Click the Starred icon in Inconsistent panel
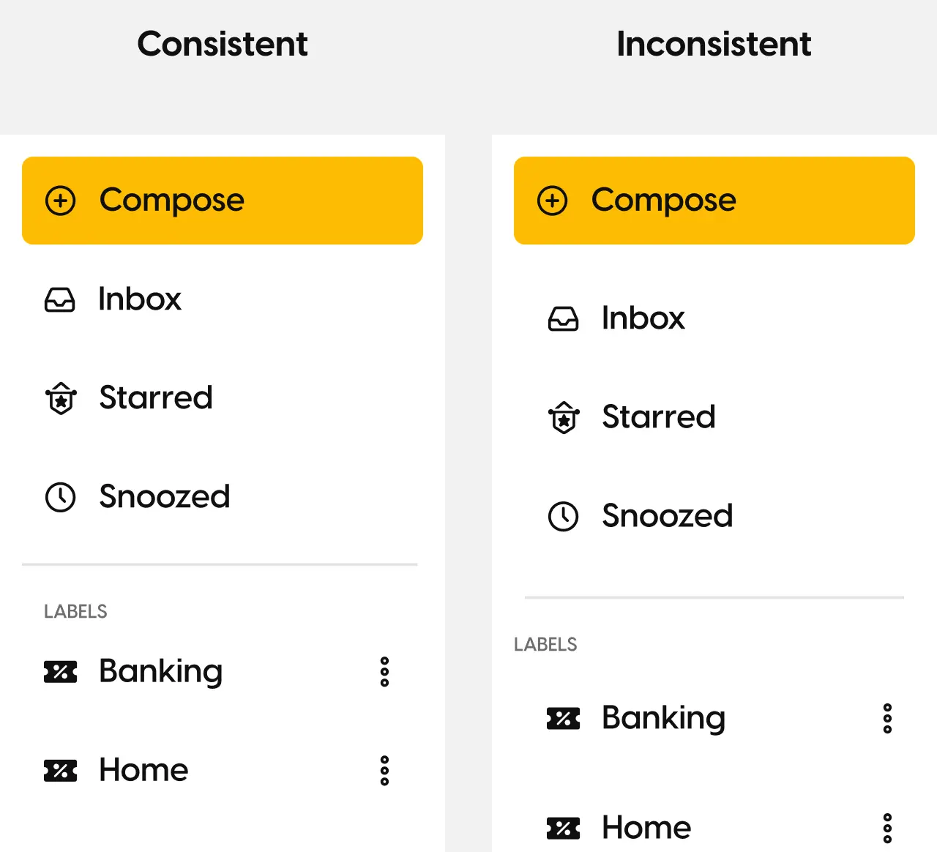 pos(564,417)
